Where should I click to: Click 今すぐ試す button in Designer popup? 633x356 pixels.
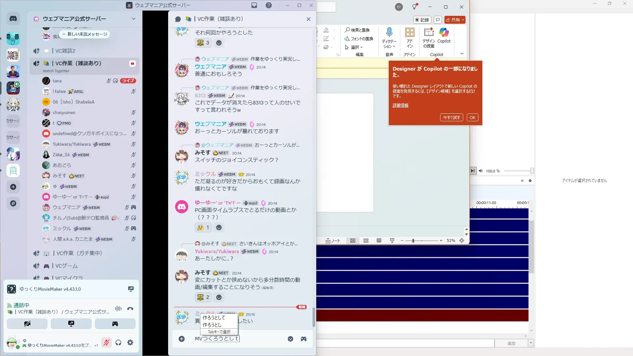pos(451,117)
